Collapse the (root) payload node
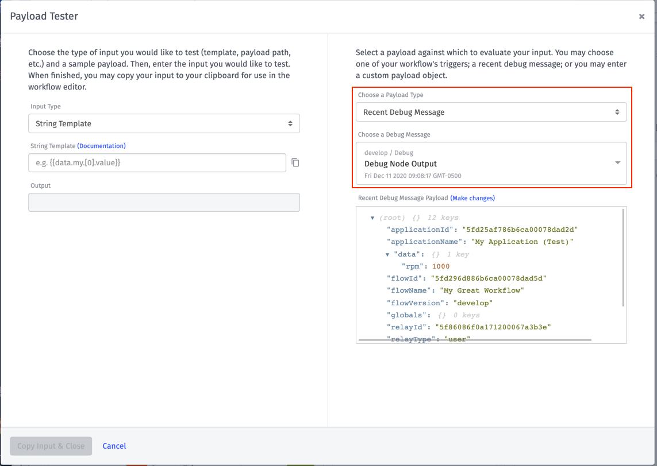The height and width of the screenshot is (466, 657). click(x=372, y=218)
